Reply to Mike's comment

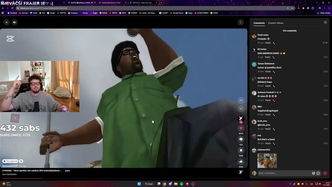268,115
